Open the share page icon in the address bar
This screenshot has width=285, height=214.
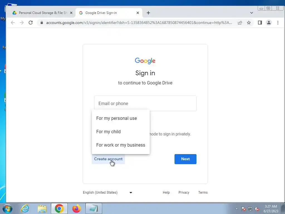(x=240, y=23)
